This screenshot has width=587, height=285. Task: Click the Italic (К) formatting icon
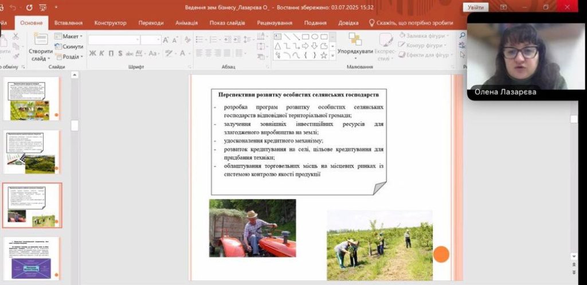102,53
